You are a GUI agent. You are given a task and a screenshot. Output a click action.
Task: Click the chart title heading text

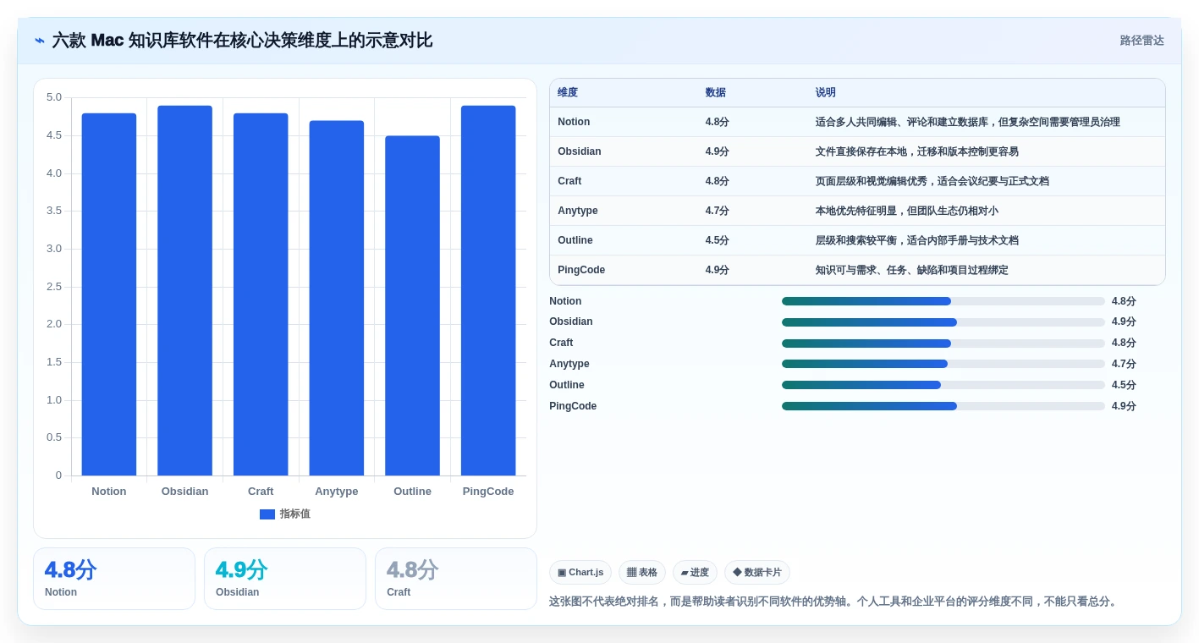242,41
